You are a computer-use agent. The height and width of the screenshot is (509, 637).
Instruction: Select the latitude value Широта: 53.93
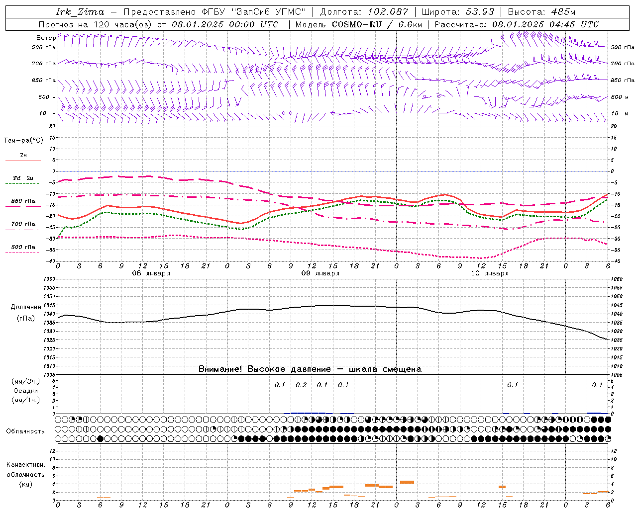(x=458, y=12)
